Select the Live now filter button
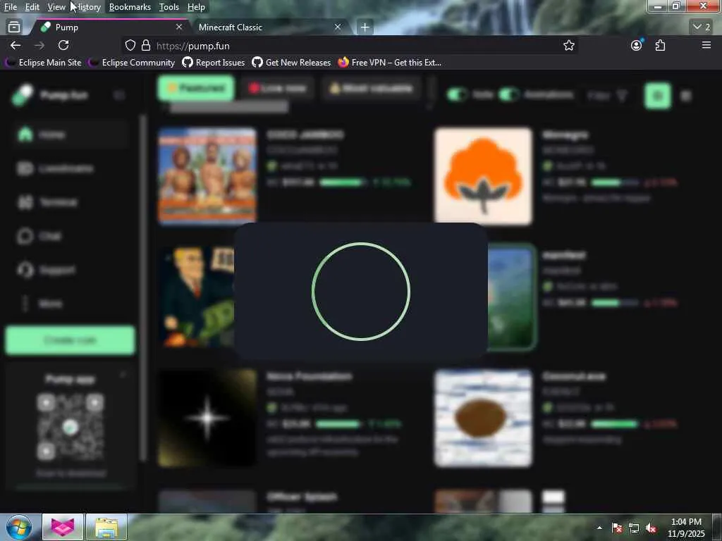 click(x=277, y=88)
